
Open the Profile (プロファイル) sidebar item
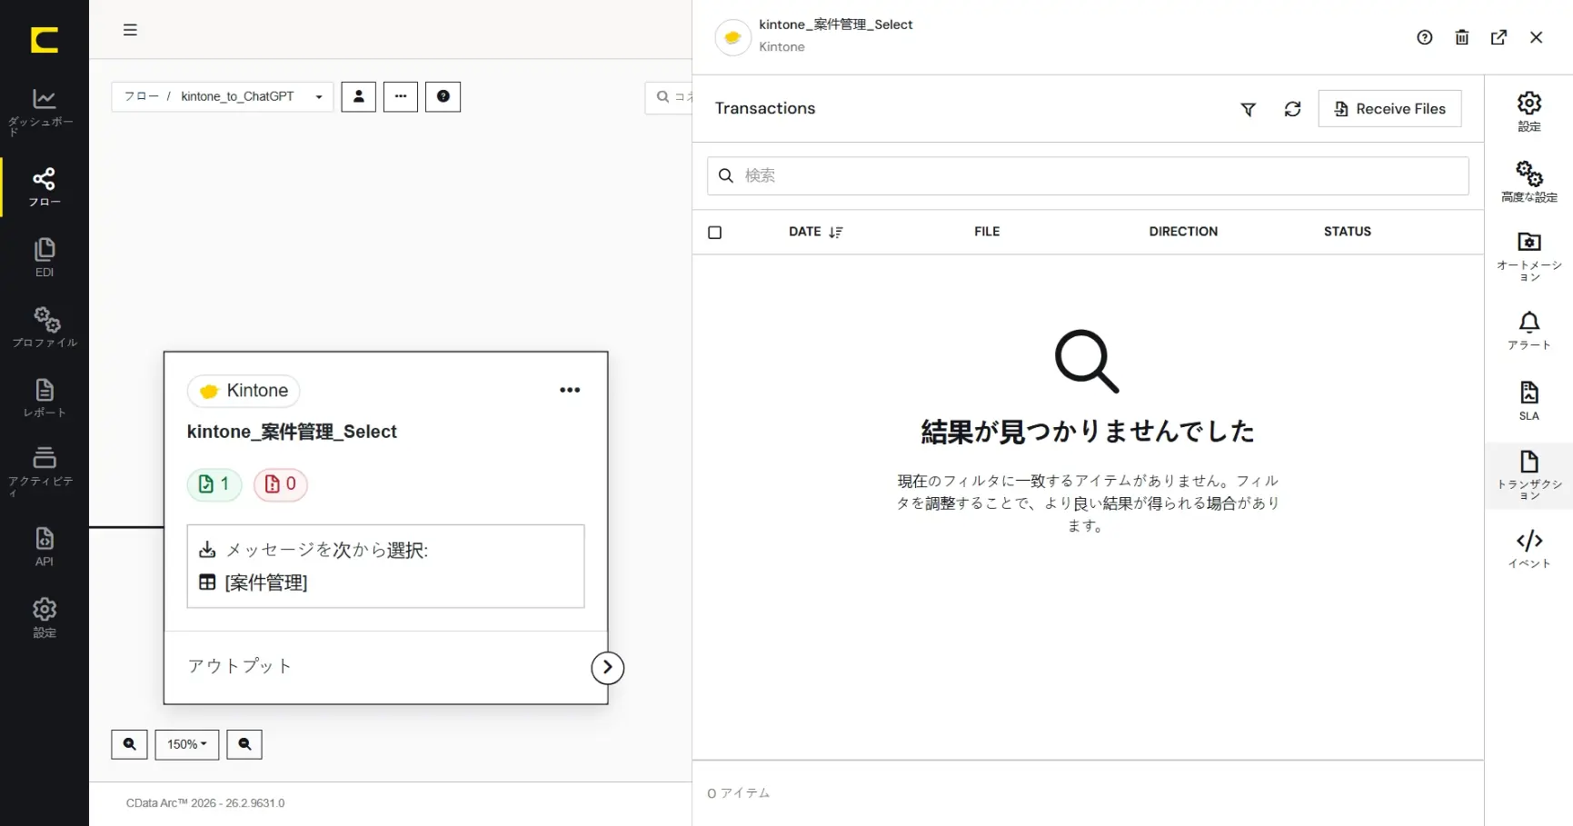point(45,327)
